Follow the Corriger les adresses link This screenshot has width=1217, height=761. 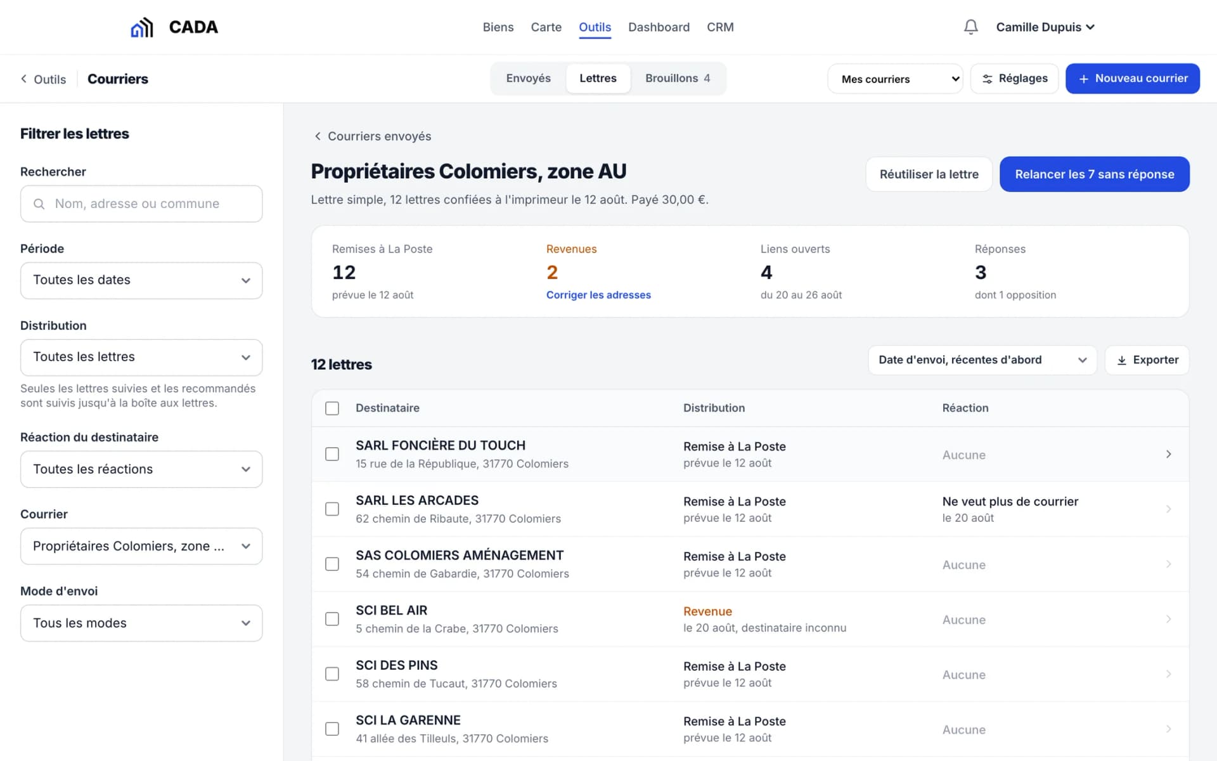coord(598,295)
